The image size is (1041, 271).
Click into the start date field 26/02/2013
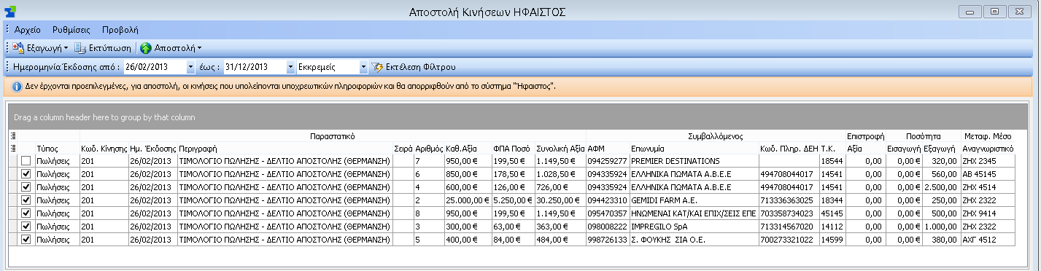155,67
